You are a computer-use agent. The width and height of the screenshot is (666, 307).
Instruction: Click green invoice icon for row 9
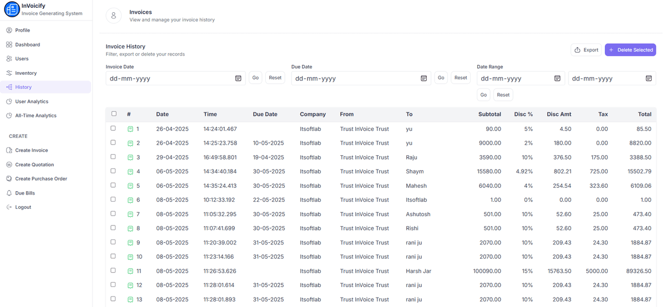click(130, 243)
